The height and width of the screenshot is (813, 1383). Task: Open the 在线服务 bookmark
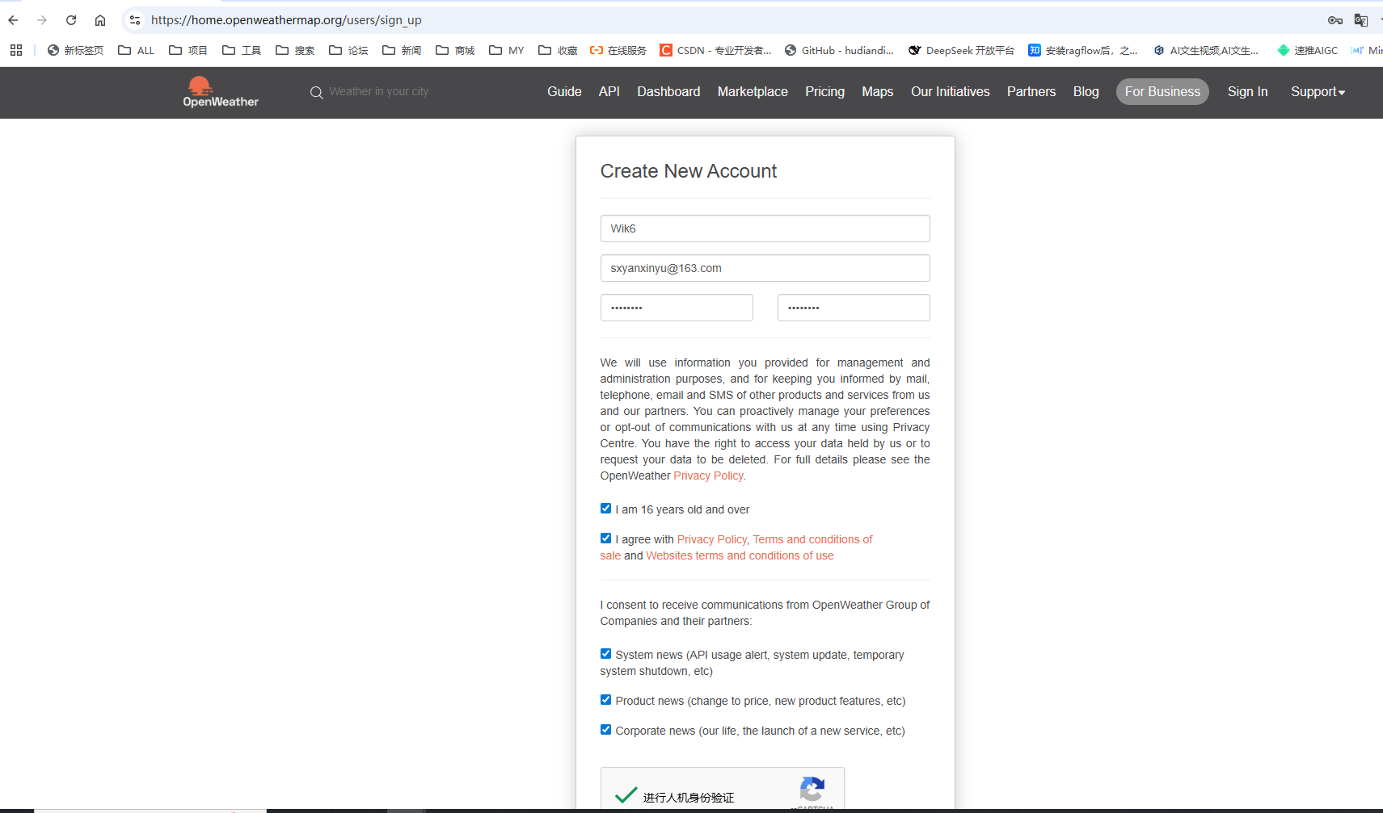pos(618,50)
